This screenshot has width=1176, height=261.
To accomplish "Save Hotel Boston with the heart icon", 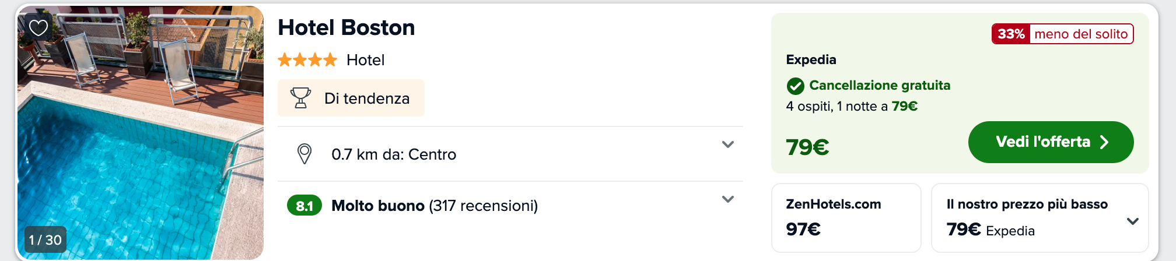I will tap(38, 27).
